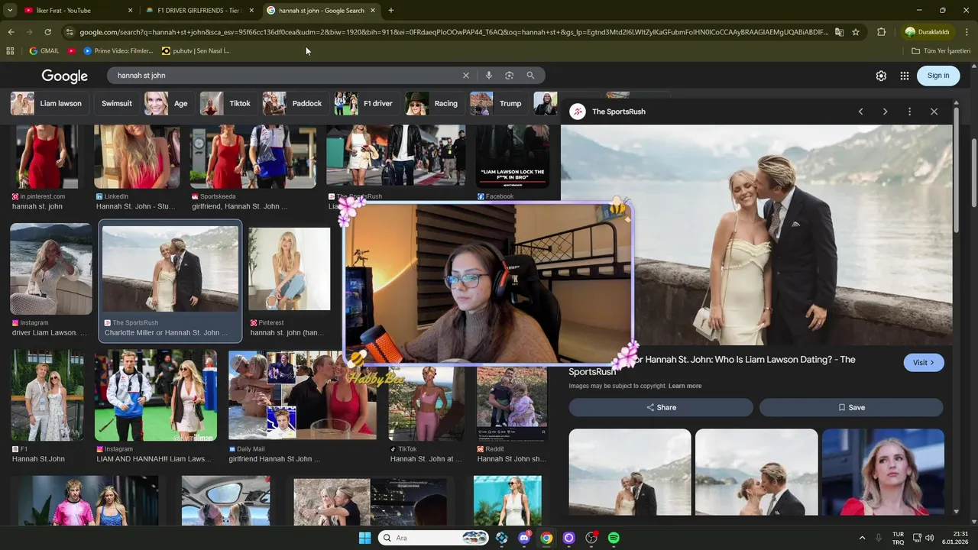Reload the current page
978x550 pixels.
47,32
